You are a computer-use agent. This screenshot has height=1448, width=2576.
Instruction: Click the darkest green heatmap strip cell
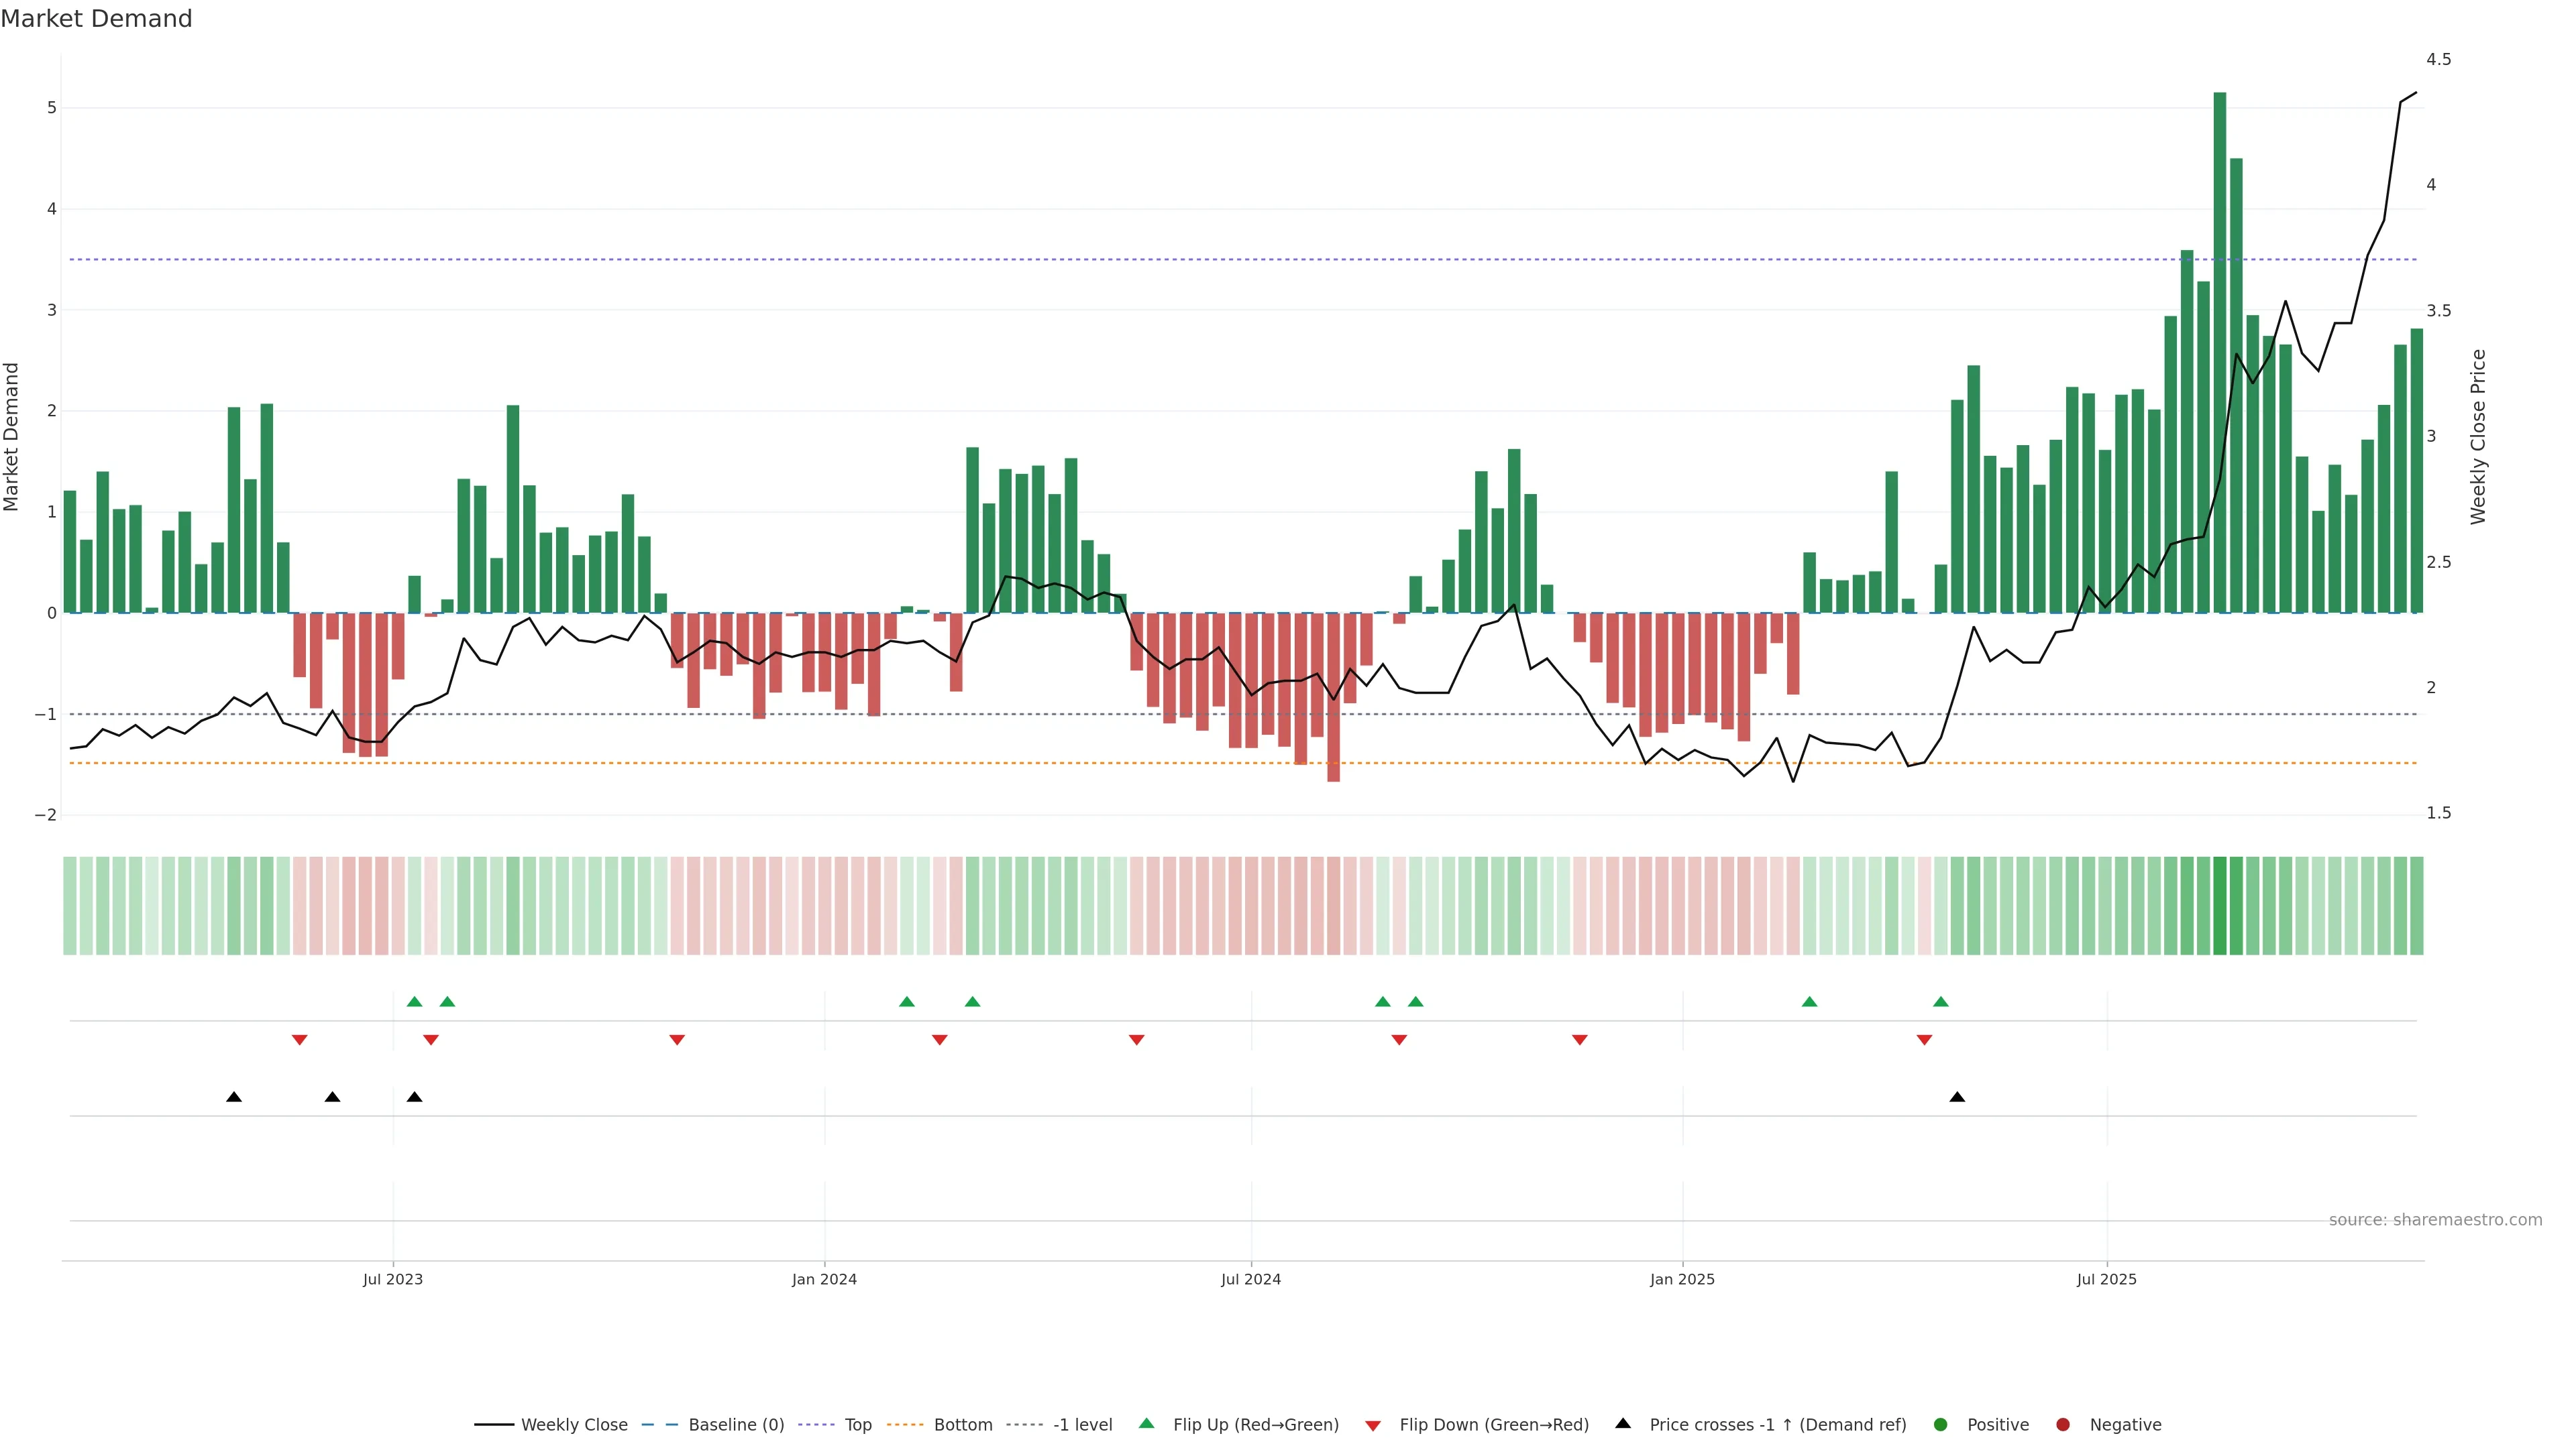pos(2220,906)
